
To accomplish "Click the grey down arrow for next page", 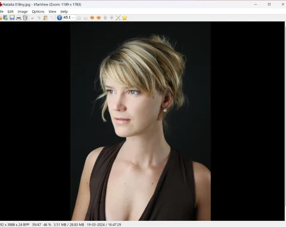I will click(112, 18).
